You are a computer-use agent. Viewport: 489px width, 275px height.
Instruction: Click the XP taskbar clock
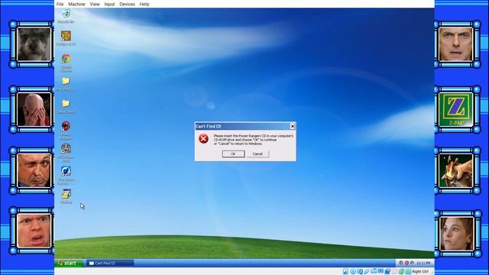[423, 263]
